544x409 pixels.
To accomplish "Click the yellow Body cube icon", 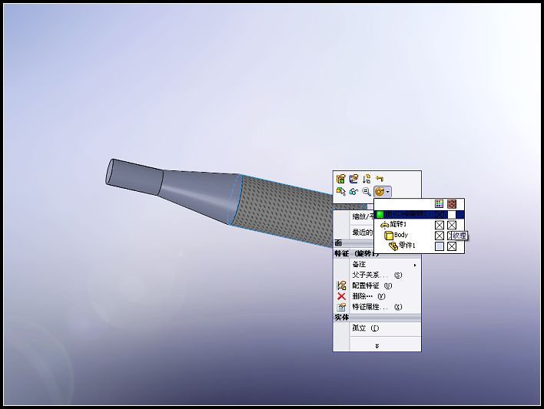I will 389,236.
